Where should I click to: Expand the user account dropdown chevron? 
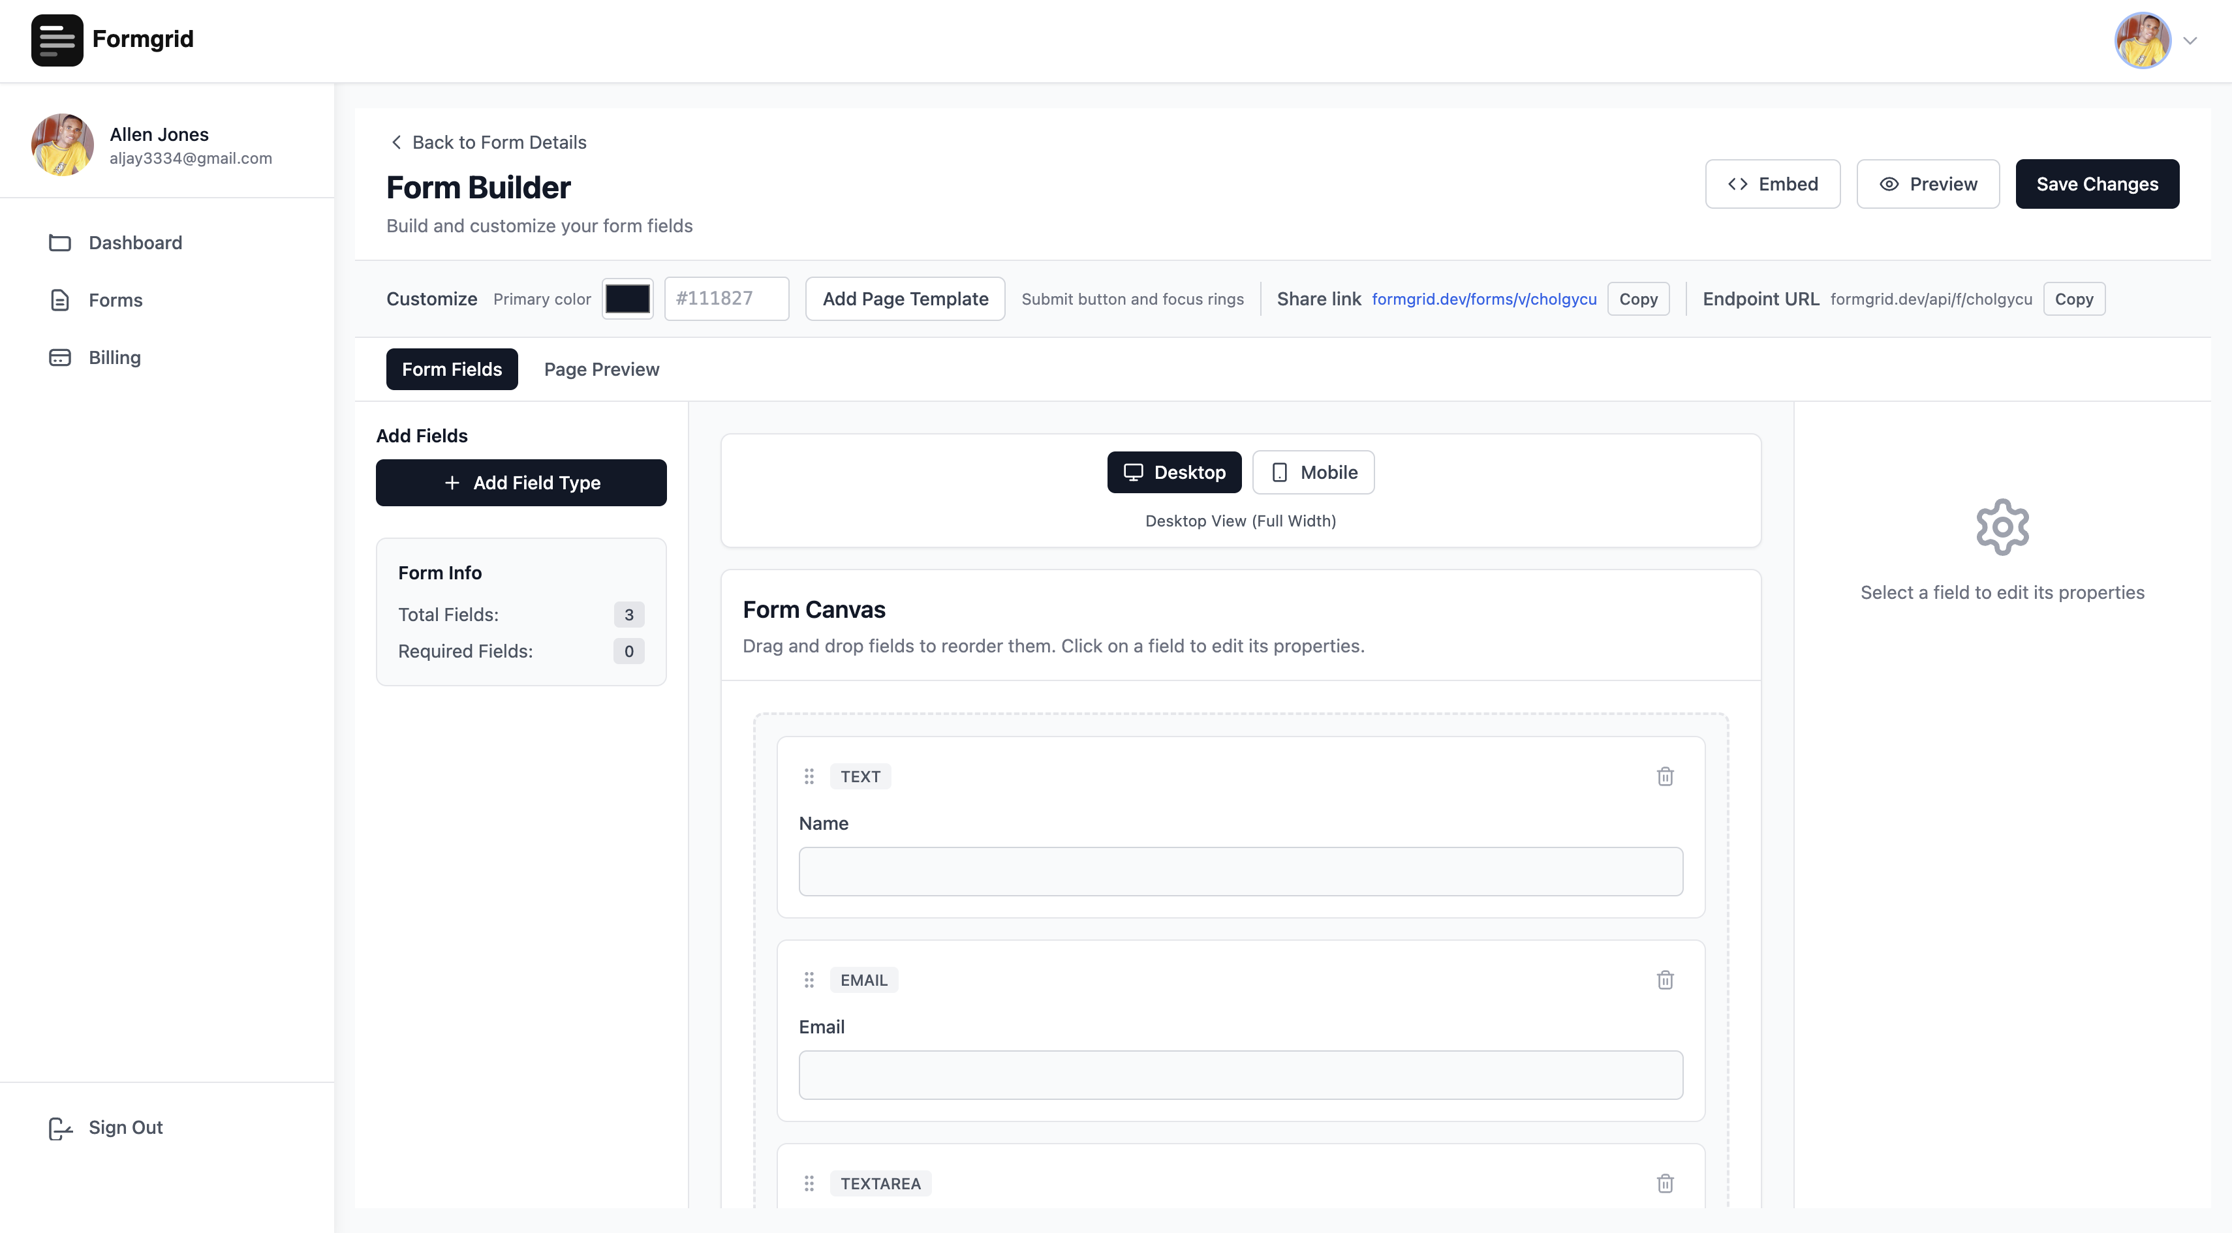(2190, 40)
